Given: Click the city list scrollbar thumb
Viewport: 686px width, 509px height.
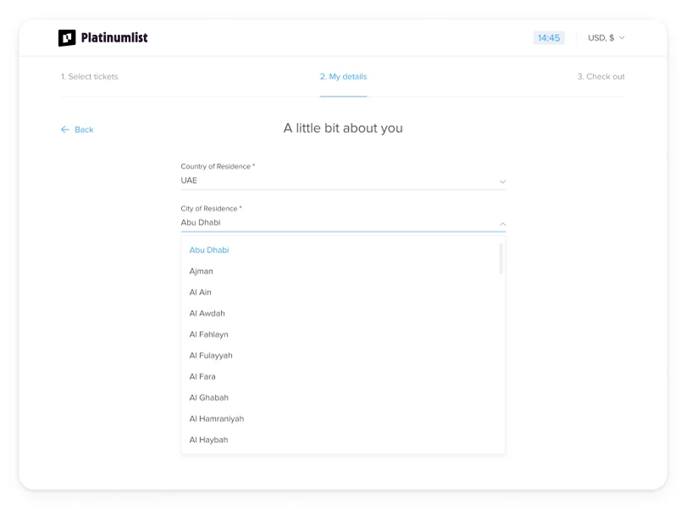Looking at the screenshot, I should pyautogui.click(x=501, y=259).
